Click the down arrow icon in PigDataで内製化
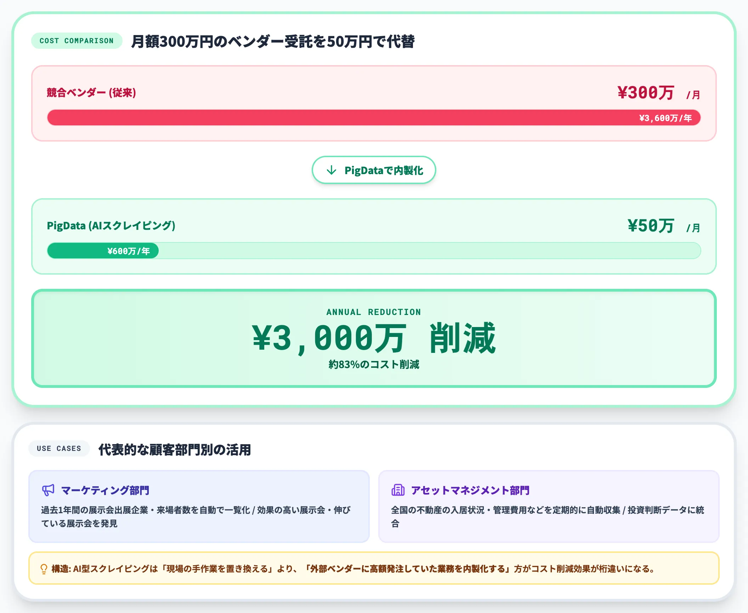 pos(331,170)
